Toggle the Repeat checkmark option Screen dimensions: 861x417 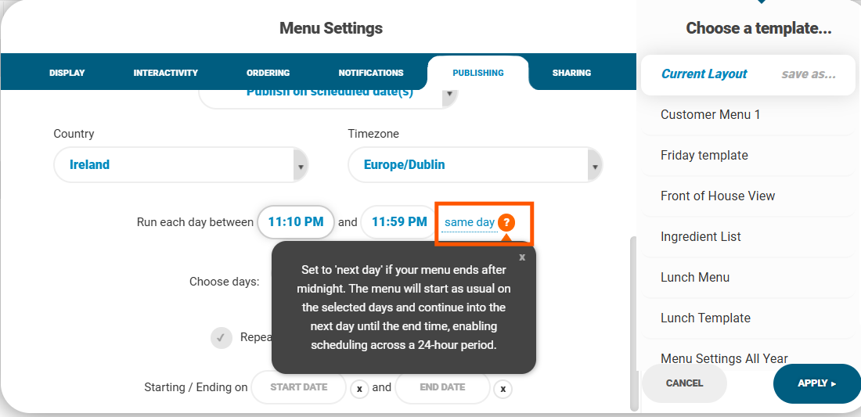[222, 338]
